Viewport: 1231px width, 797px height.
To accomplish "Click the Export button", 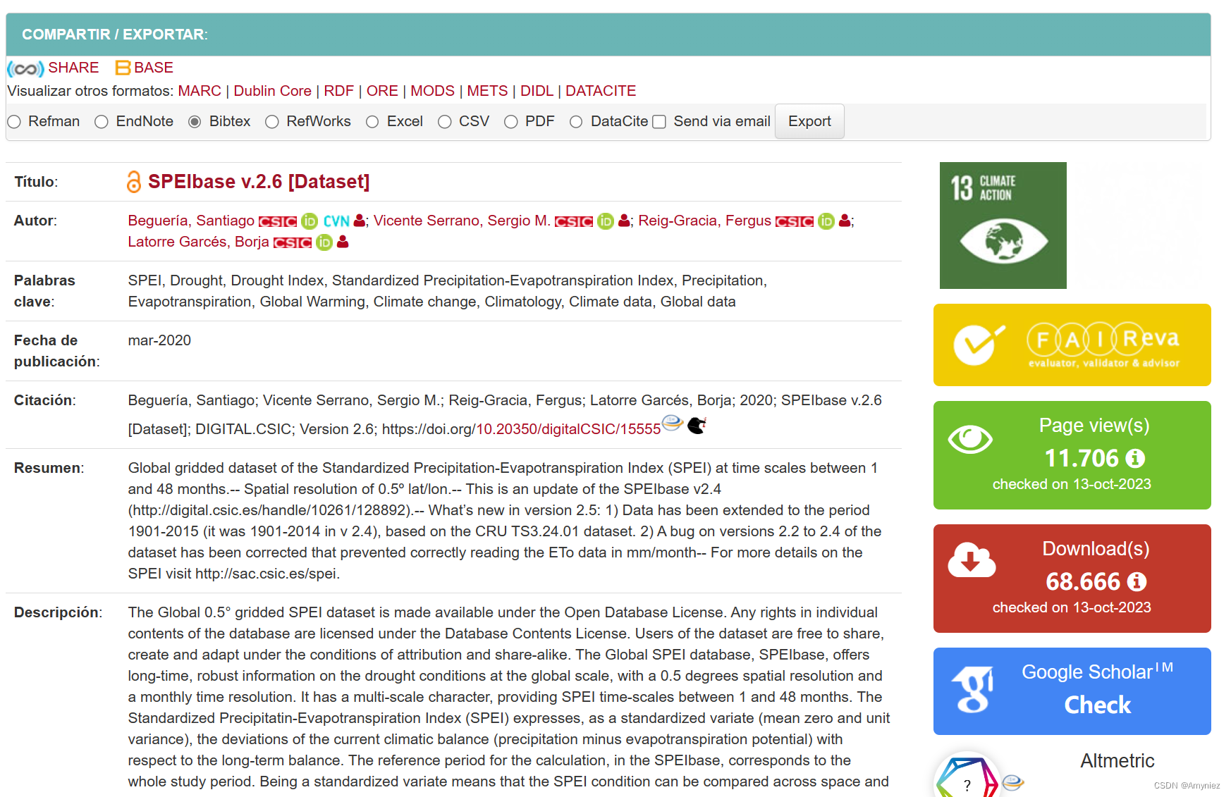I will pyautogui.click(x=809, y=121).
